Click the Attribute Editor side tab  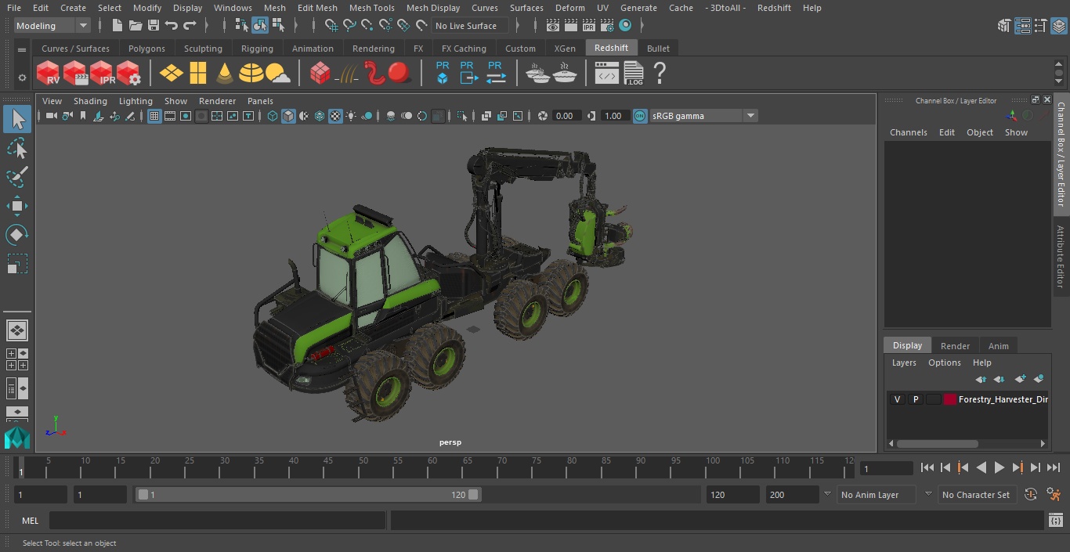pos(1060,257)
